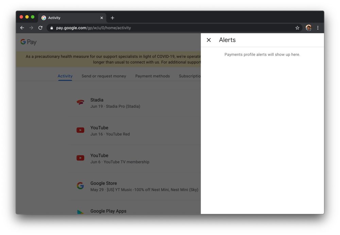This screenshot has width=340, height=235.
Task: Open the Chrome profile avatar
Action: pyautogui.click(x=309, y=28)
